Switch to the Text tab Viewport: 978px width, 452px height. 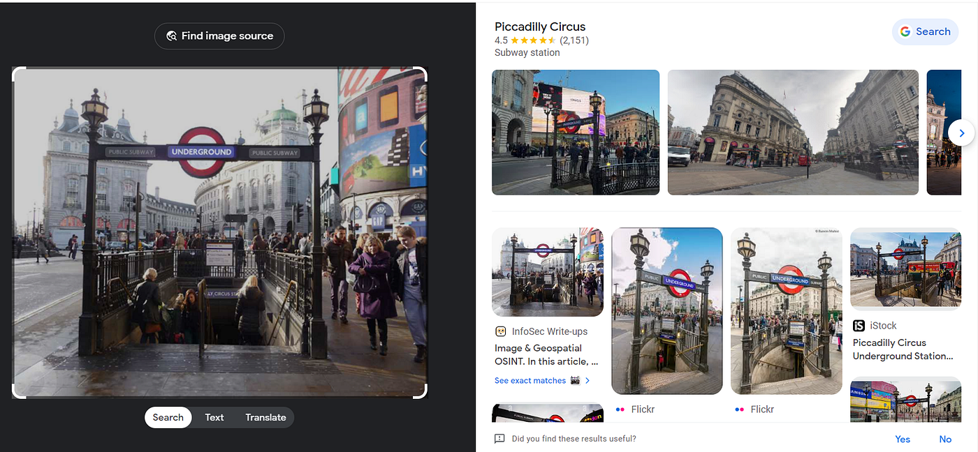214,417
